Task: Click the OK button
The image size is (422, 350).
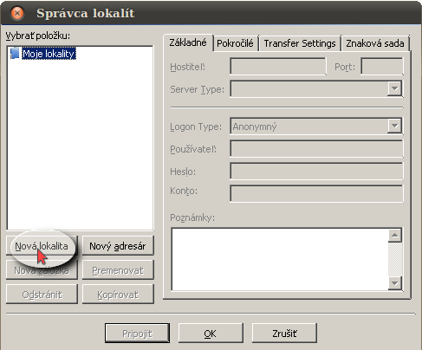Action: click(x=211, y=334)
